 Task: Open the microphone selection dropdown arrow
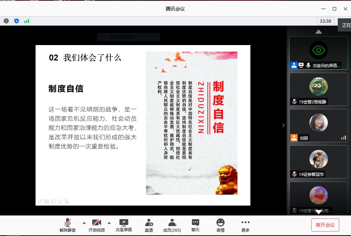(84, 222)
